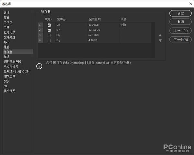Select 导出 in the sidebar

click(x=6, y=42)
